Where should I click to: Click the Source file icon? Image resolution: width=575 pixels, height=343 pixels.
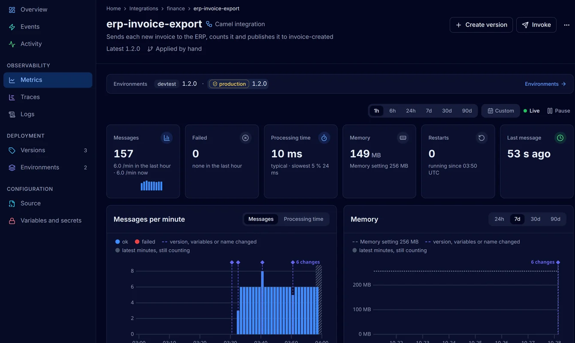coord(12,203)
